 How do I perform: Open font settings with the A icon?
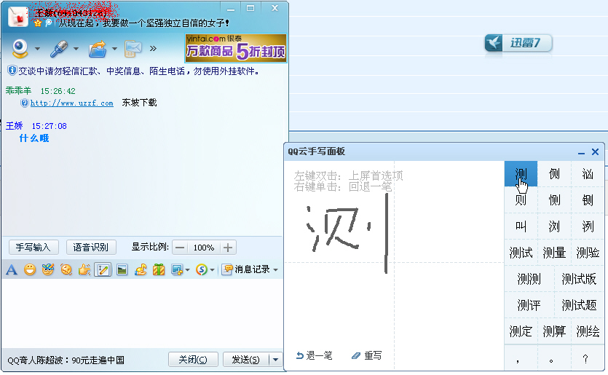[x=12, y=269]
